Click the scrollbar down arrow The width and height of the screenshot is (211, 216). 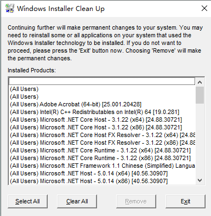199,180
